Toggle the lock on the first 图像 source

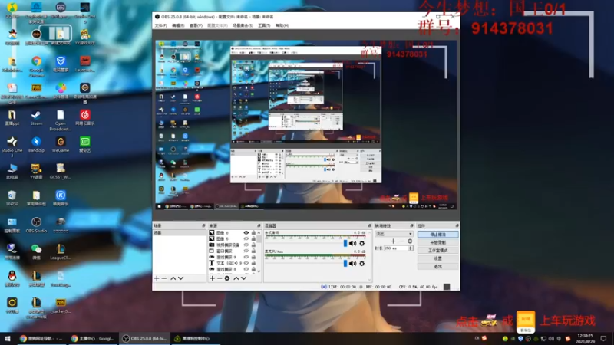coord(253,233)
